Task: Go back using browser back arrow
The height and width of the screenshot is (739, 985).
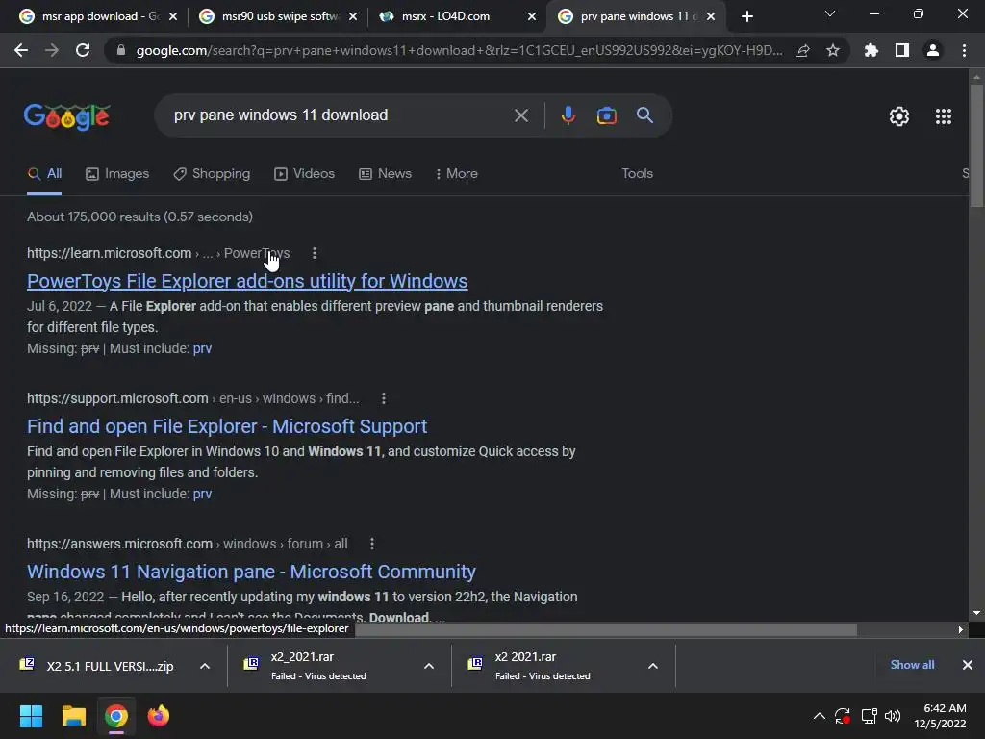Action: (x=21, y=50)
